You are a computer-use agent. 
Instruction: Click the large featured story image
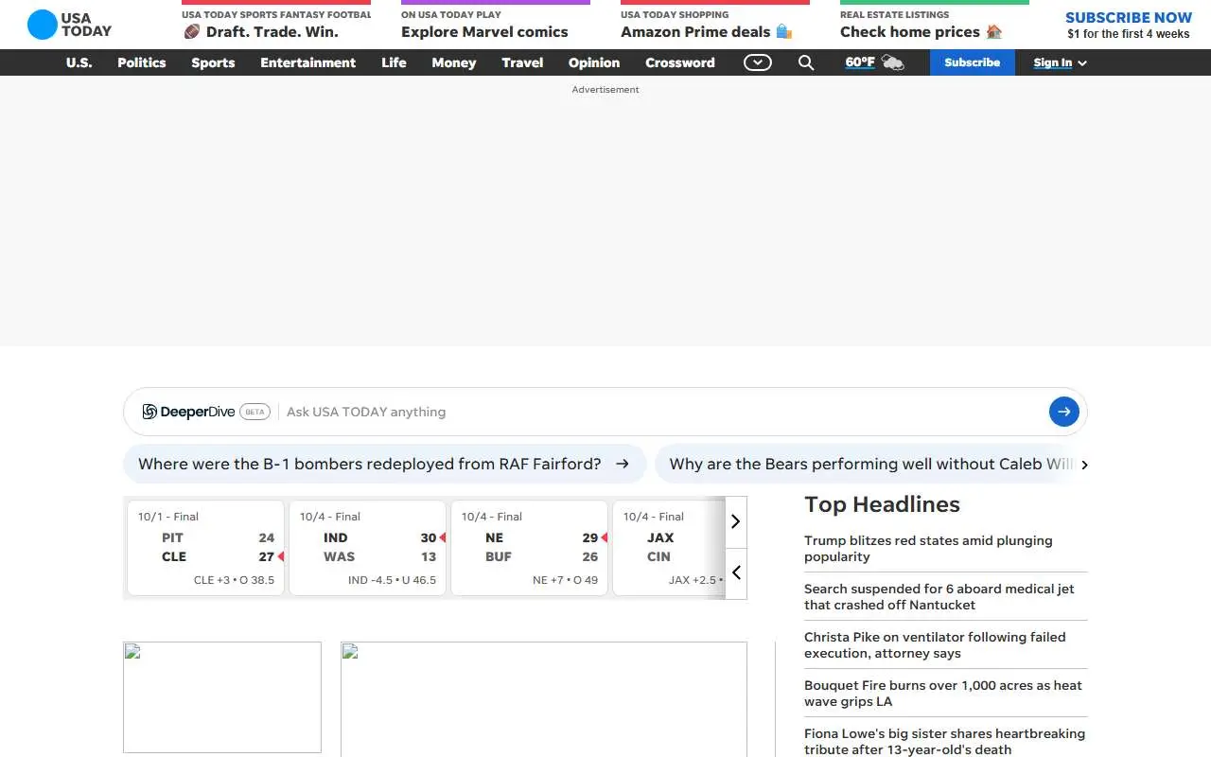[544, 699]
